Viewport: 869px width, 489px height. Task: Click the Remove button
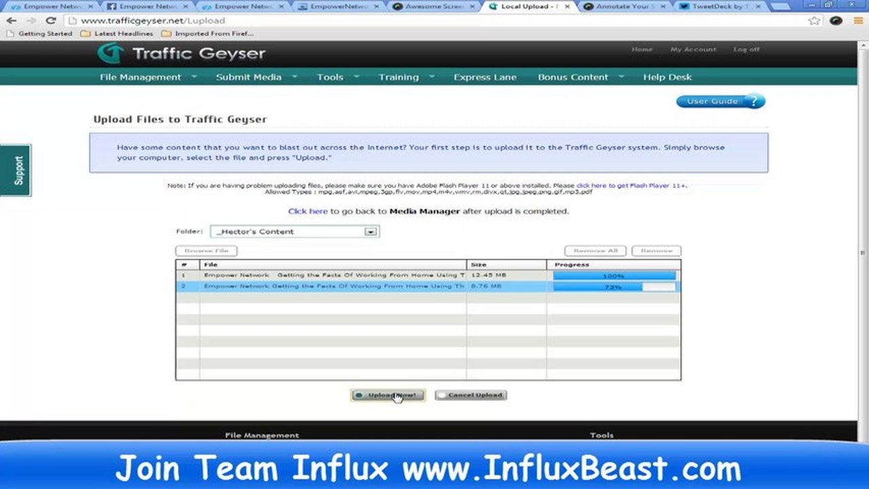coord(656,251)
